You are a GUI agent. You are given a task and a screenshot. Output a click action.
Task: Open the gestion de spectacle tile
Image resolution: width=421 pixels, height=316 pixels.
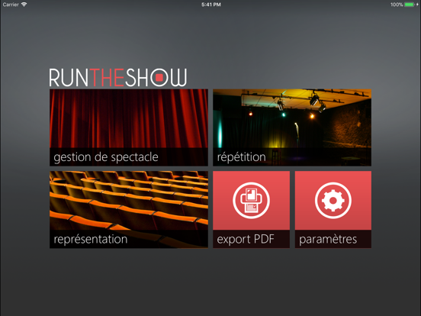coord(129,127)
